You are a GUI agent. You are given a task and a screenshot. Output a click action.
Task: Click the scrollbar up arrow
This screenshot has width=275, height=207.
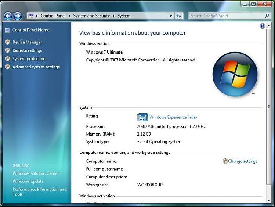click(269, 26)
